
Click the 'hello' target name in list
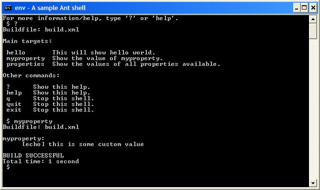(16, 53)
